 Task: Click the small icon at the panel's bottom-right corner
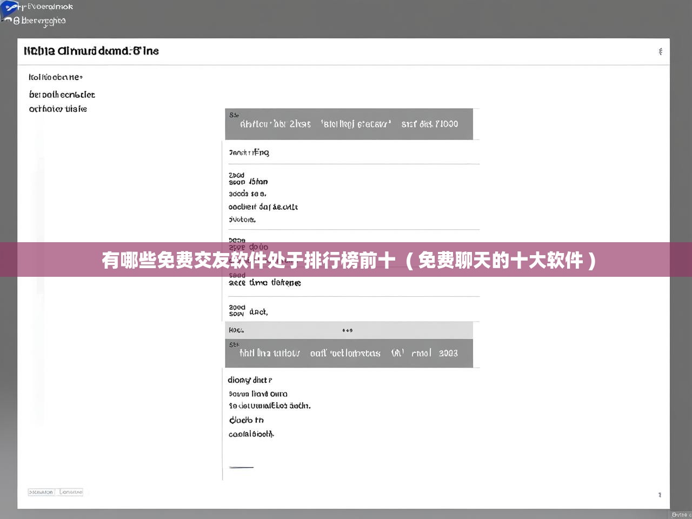pyautogui.click(x=660, y=495)
